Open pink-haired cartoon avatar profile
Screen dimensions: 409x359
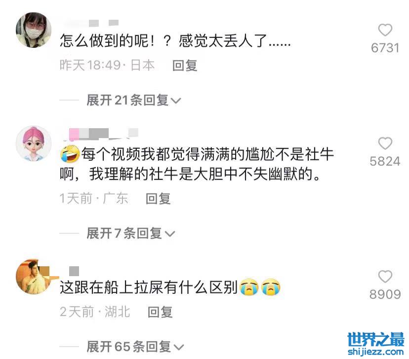pyautogui.click(x=34, y=144)
